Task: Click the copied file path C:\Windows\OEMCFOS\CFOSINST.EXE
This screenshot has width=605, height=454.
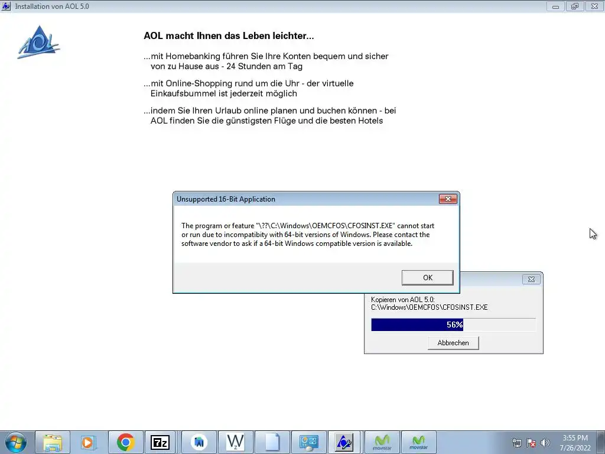Action: [430, 307]
